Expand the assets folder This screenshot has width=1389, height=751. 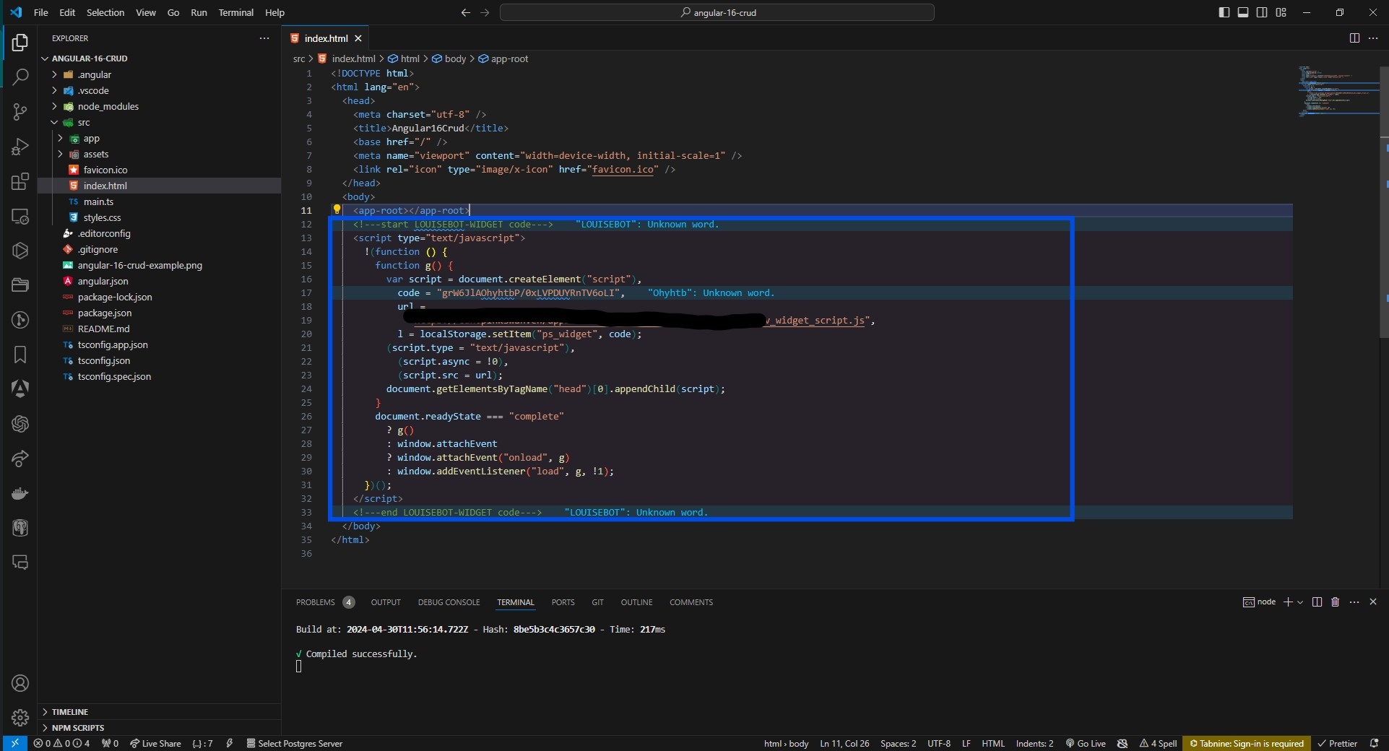(x=60, y=154)
